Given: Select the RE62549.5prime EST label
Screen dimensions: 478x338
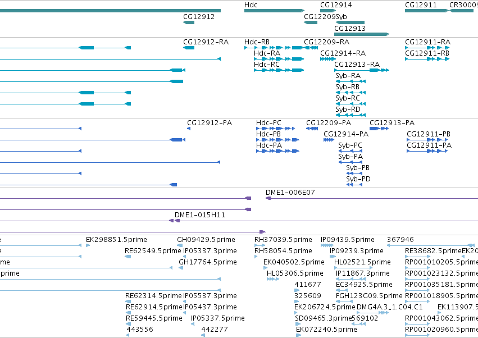Looking at the screenshot, I should 153,251.
